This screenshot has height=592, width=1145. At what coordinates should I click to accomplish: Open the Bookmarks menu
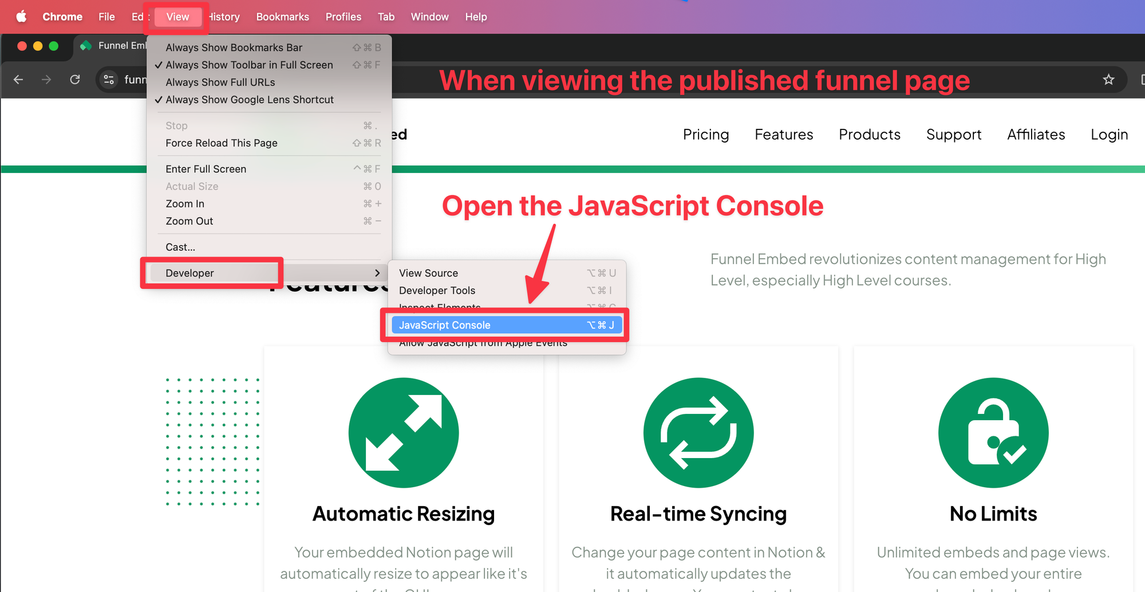[282, 17]
